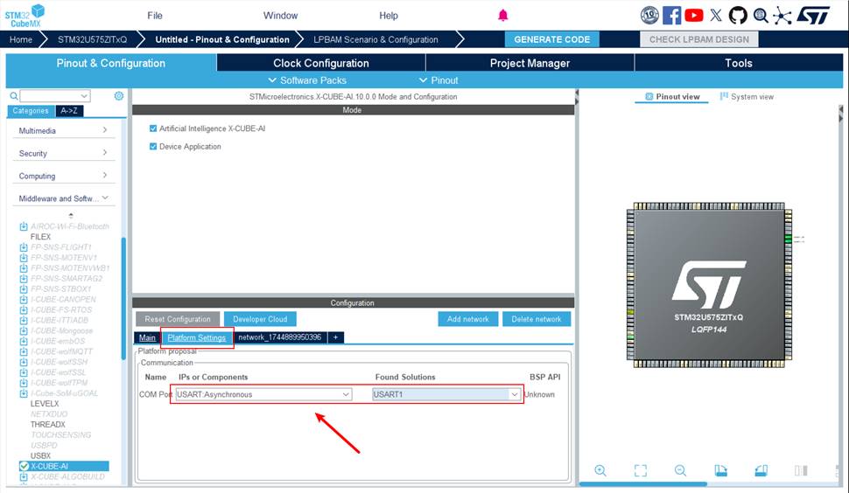
Task: Switch to System view
Action: pyautogui.click(x=747, y=97)
